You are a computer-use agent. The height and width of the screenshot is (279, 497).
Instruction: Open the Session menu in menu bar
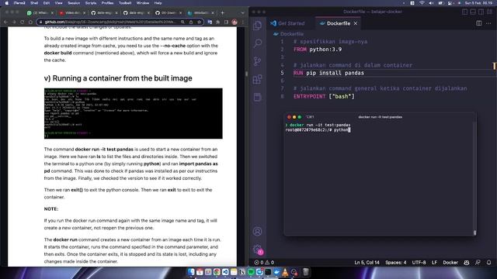(x=74, y=3)
